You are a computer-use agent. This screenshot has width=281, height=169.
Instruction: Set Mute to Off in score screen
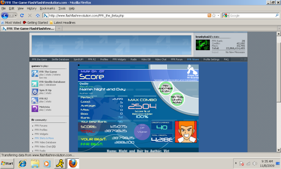pyautogui.click(x=101, y=71)
